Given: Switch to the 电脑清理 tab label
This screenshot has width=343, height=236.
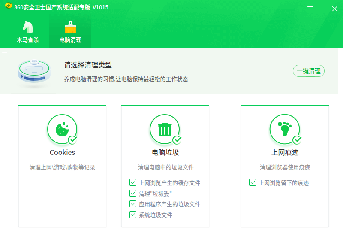Looking at the screenshot, I should click(x=70, y=40).
